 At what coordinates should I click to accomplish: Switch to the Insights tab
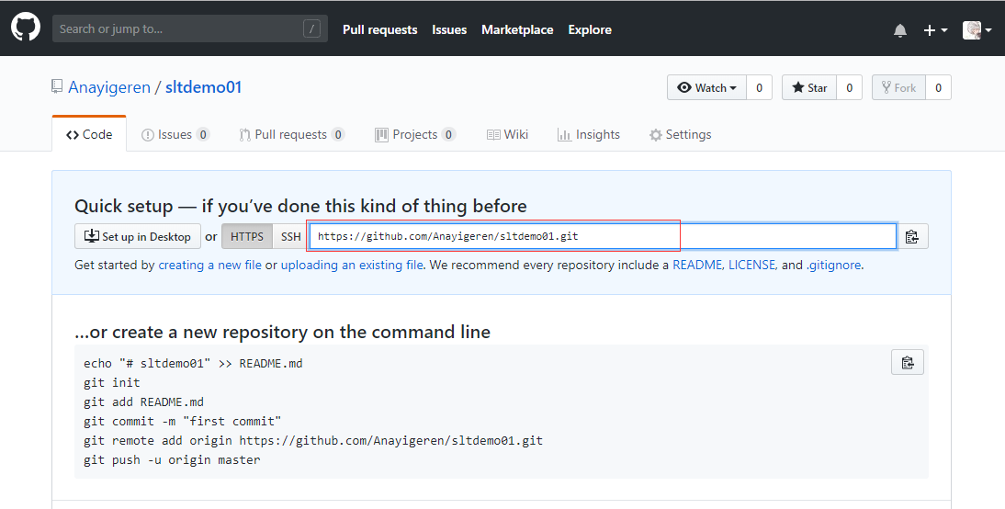click(x=588, y=135)
